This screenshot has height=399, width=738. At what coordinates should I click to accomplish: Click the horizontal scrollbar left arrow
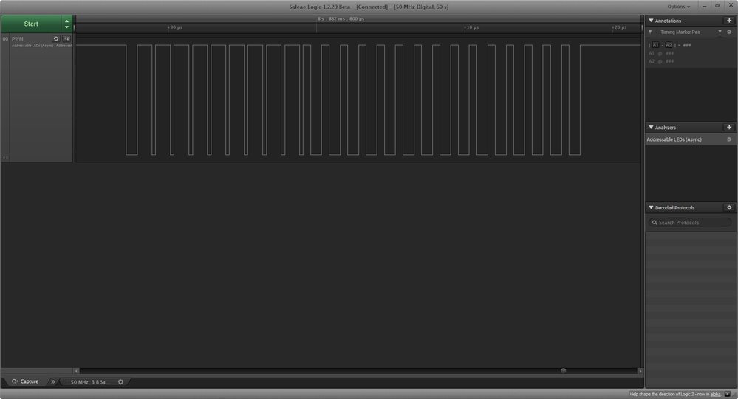[x=76, y=371]
